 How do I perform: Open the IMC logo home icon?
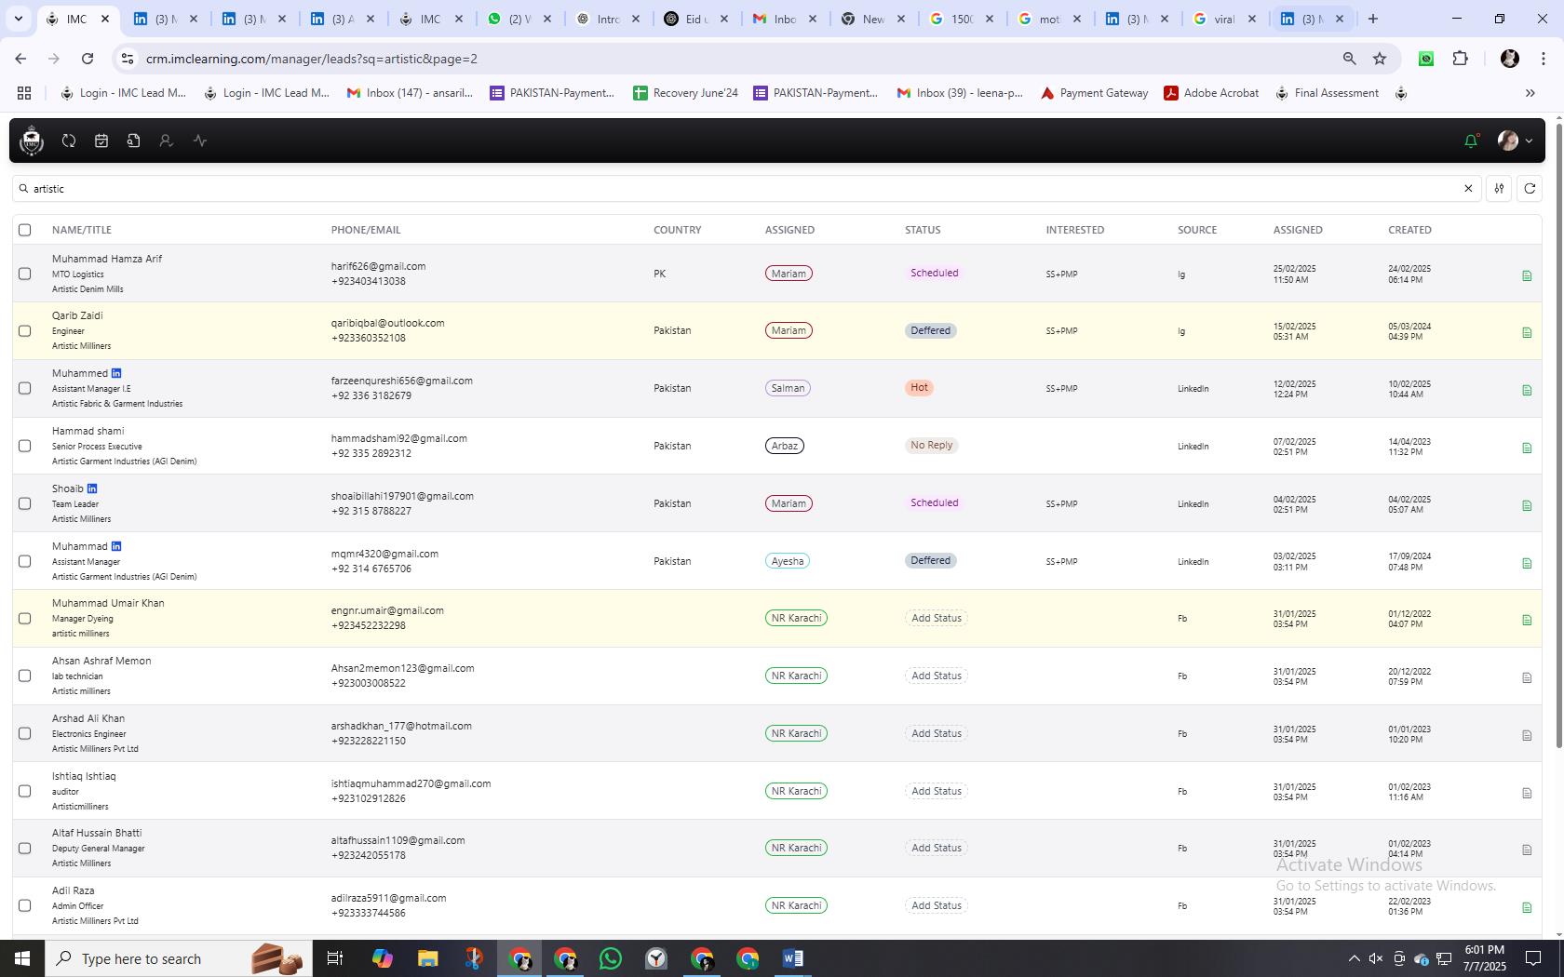(32, 141)
